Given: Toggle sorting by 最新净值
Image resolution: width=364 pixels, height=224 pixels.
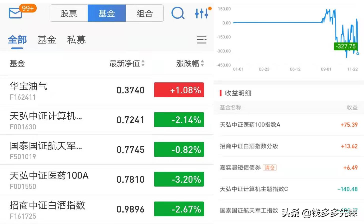Looking at the screenshot, I should (x=126, y=64).
